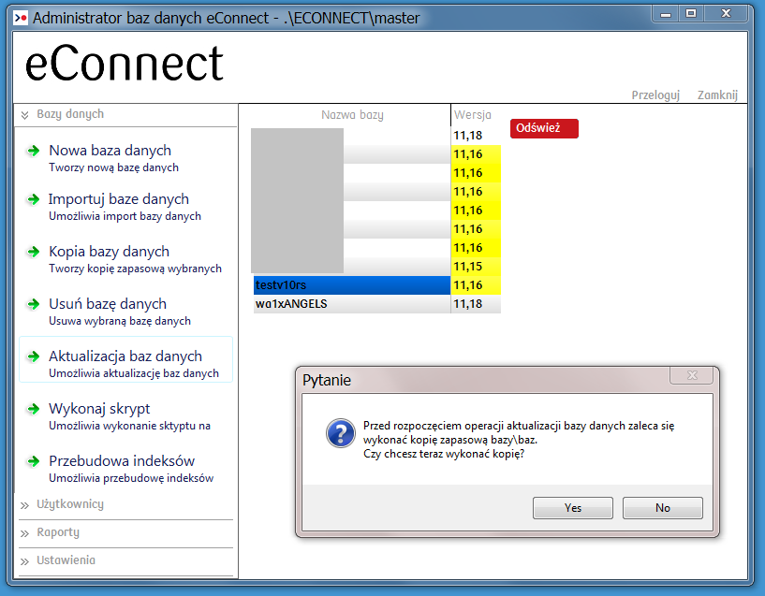This screenshot has height=596, width=765.
Task: Click green arrow beside Przebudowa indeksów
Action: pos(33,461)
